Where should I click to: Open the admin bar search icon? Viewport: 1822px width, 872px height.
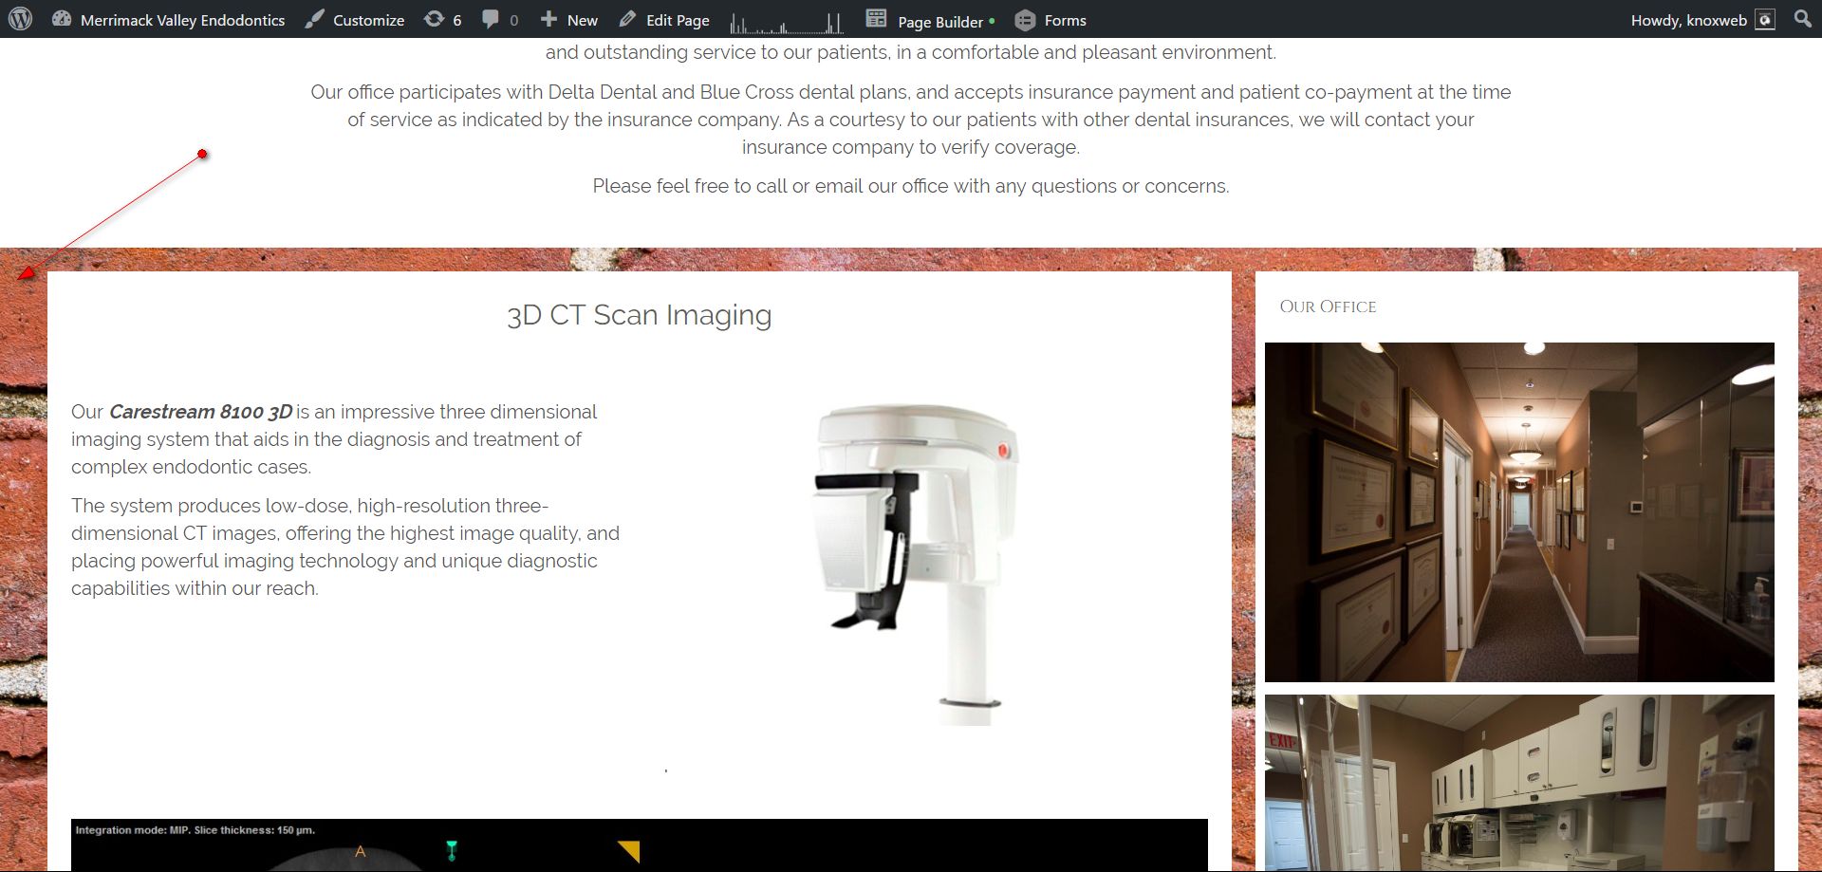1803,19
